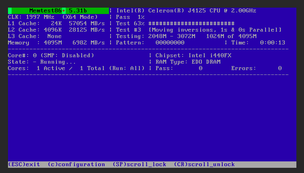The width and height of the screenshot is (304, 173).
Task: Click the L2 Cache 4096K line
Action: point(56,30)
